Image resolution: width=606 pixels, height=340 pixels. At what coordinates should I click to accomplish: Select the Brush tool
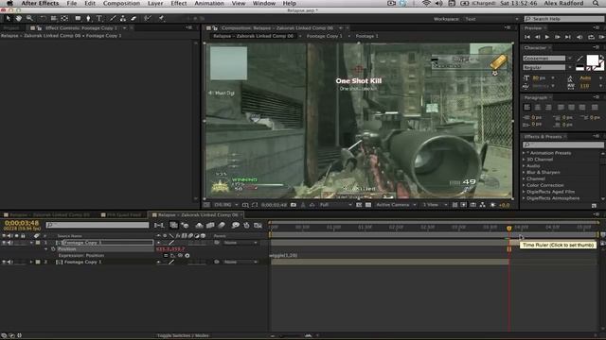click(x=113, y=18)
